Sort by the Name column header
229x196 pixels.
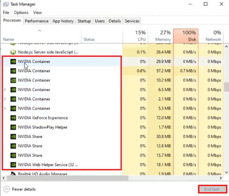[x=41, y=36]
